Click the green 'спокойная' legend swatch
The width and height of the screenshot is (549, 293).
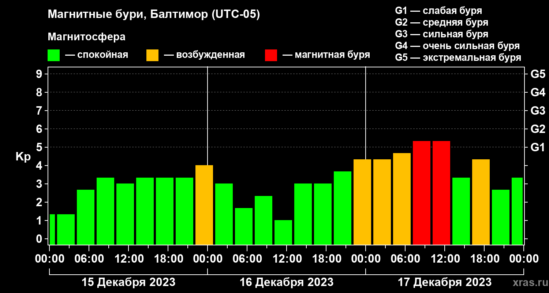(x=54, y=55)
